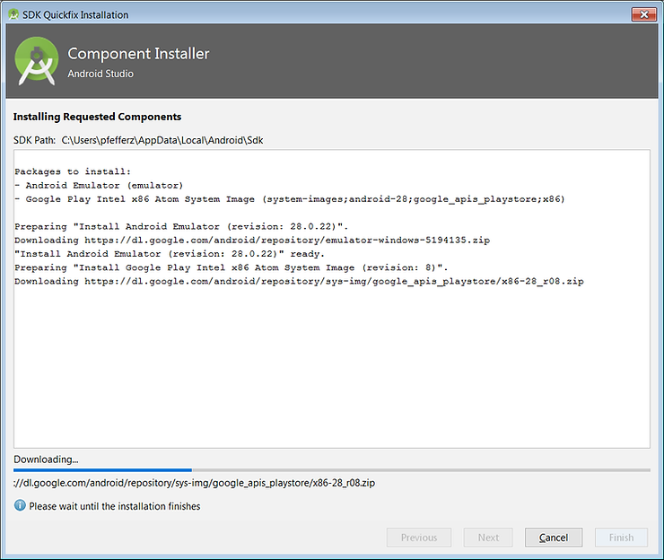Click the '- Android Emulator (emulator)' line

(99, 186)
